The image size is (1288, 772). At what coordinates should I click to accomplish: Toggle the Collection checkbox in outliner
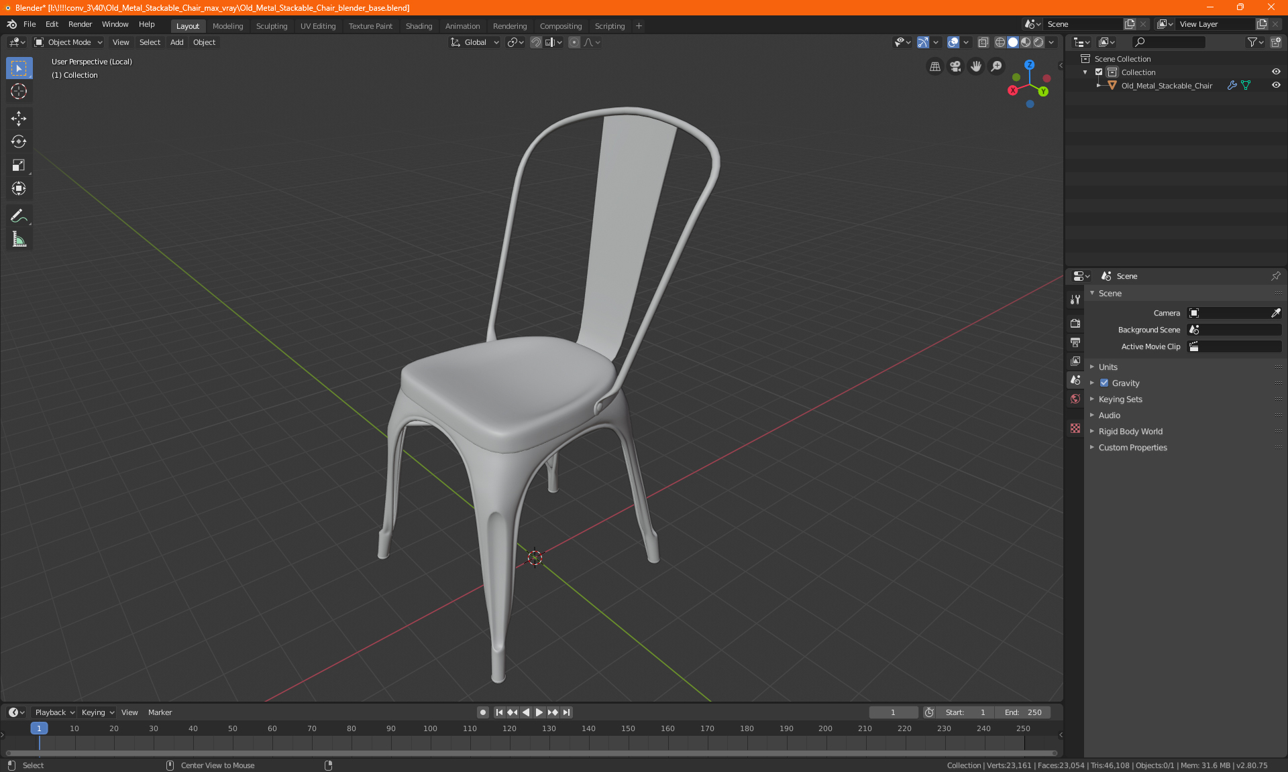(1099, 72)
